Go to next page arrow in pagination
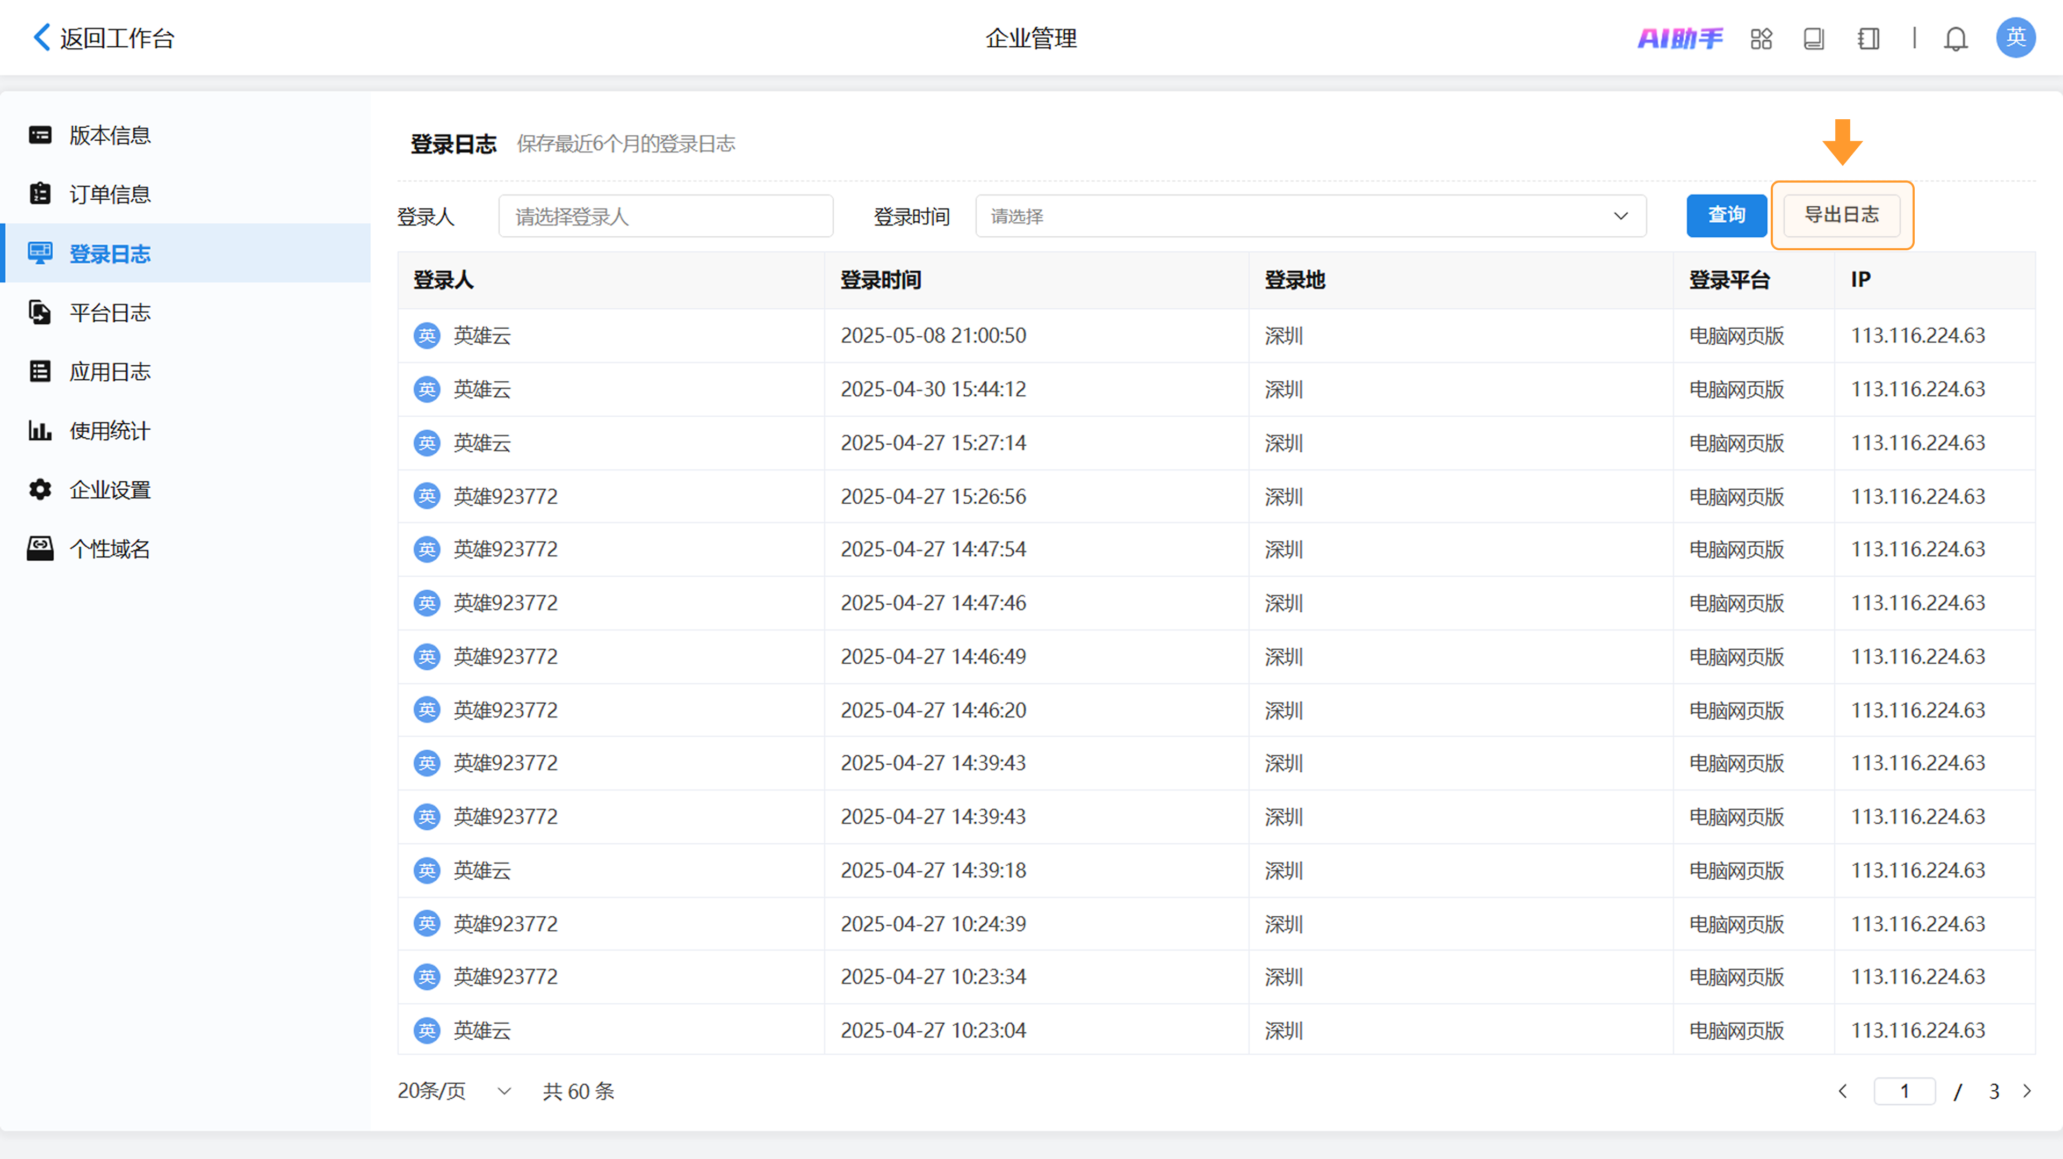 pyautogui.click(x=2027, y=1091)
